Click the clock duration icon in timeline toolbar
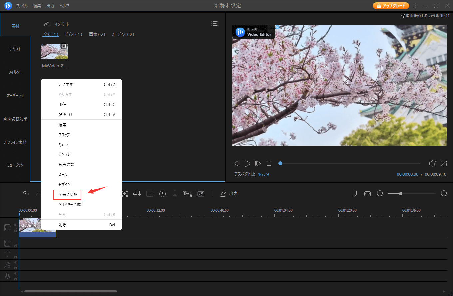The width and height of the screenshot is (453, 296). coord(162,194)
